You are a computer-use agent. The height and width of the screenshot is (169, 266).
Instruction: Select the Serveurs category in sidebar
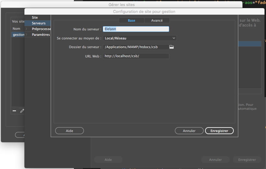(39, 23)
